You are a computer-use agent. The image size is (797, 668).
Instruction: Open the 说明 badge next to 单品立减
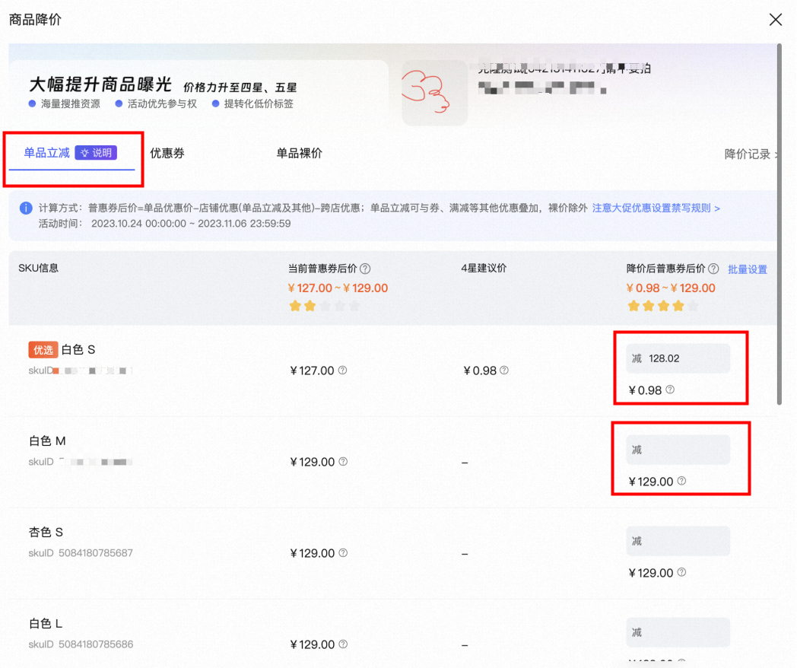point(96,153)
